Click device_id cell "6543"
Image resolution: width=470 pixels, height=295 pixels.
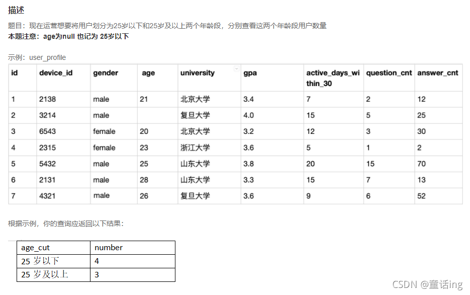[x=47, y=131]
